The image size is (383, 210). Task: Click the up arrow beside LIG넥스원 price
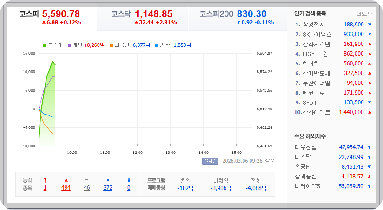click(x=370, y=54)
